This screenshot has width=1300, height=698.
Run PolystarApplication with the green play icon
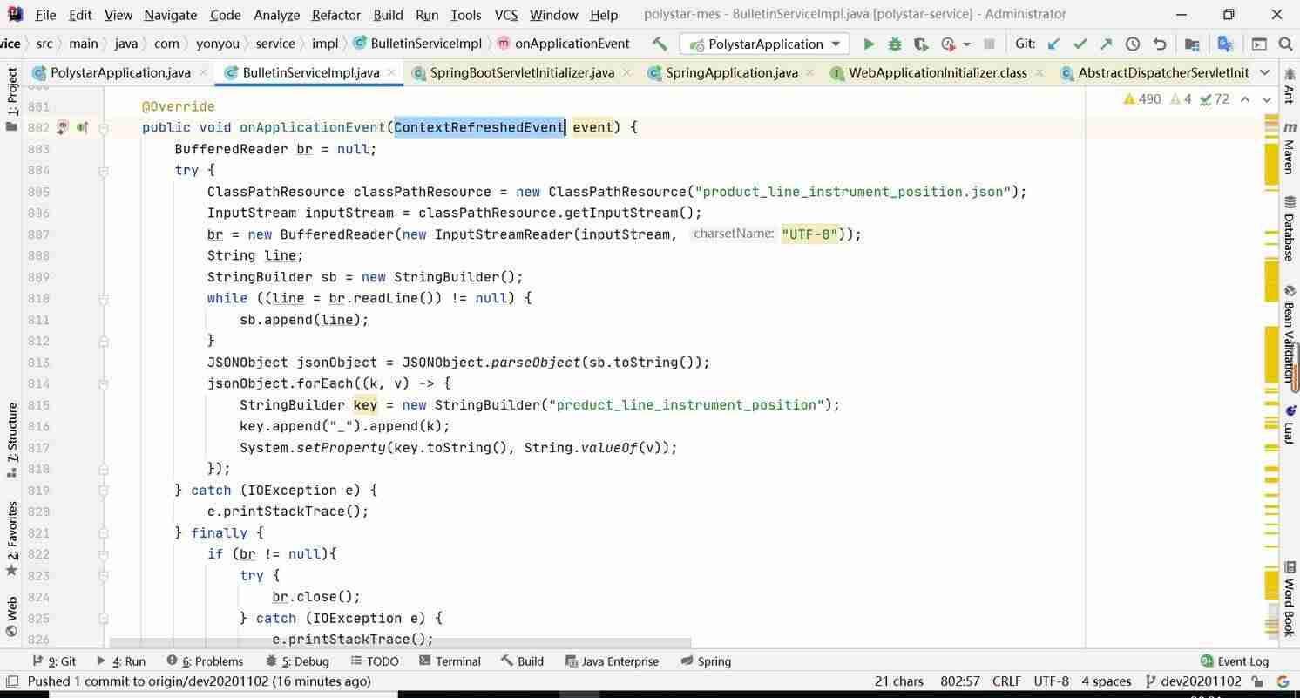point(868,44)
